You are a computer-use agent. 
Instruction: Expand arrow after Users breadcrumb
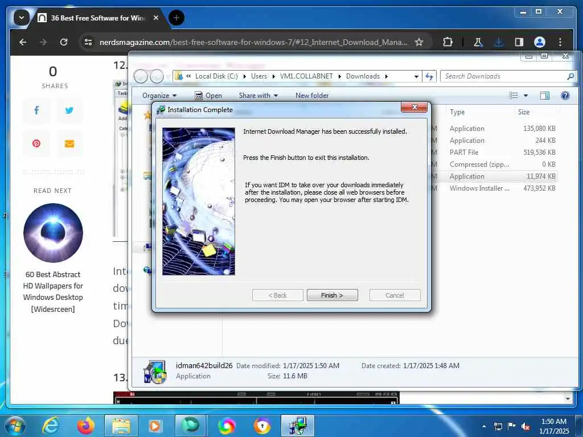pos(274,76)
